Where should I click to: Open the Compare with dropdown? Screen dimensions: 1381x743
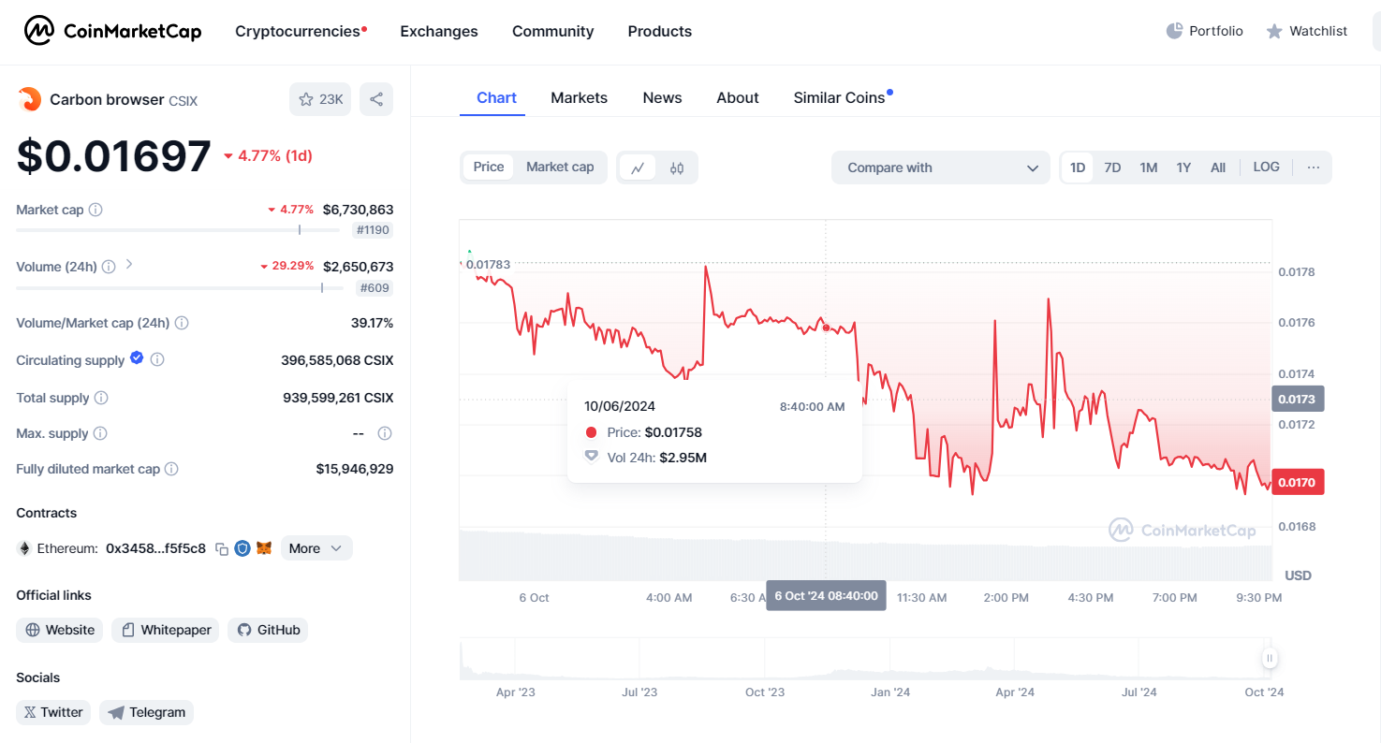940,168
